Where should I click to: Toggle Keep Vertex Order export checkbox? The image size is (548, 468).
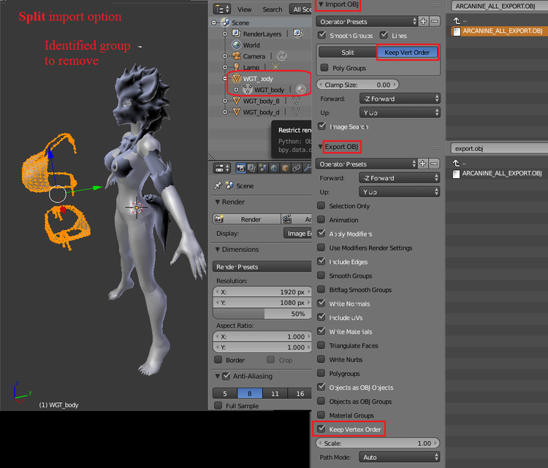click(321, 429)
